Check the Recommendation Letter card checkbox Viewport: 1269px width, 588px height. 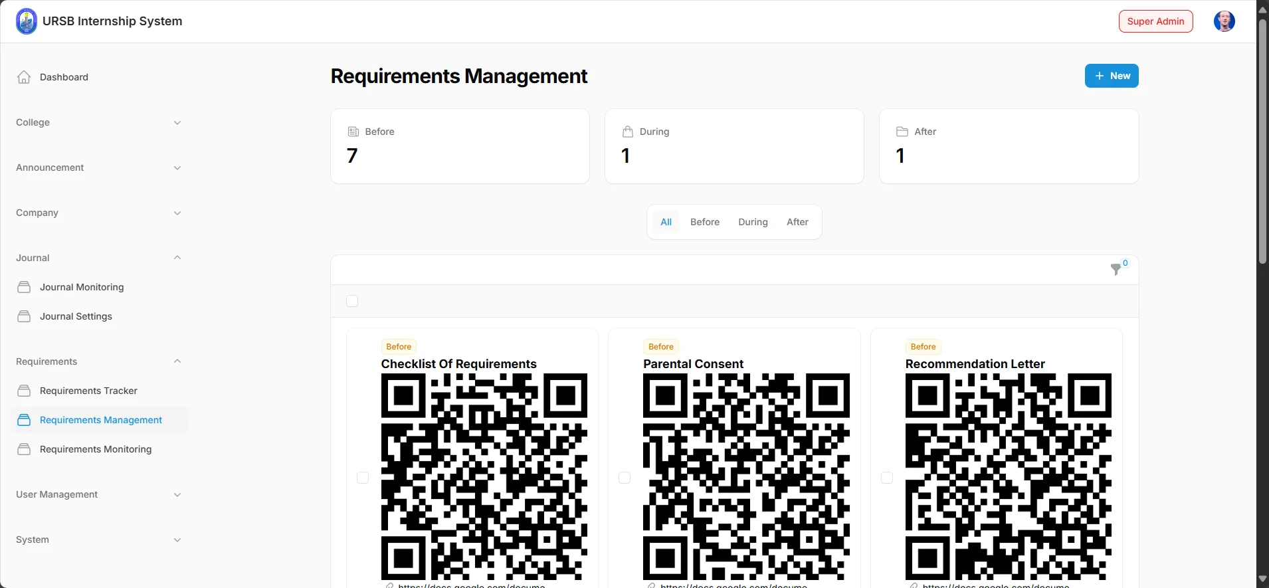pyautogui.click(x=887, y=478)
